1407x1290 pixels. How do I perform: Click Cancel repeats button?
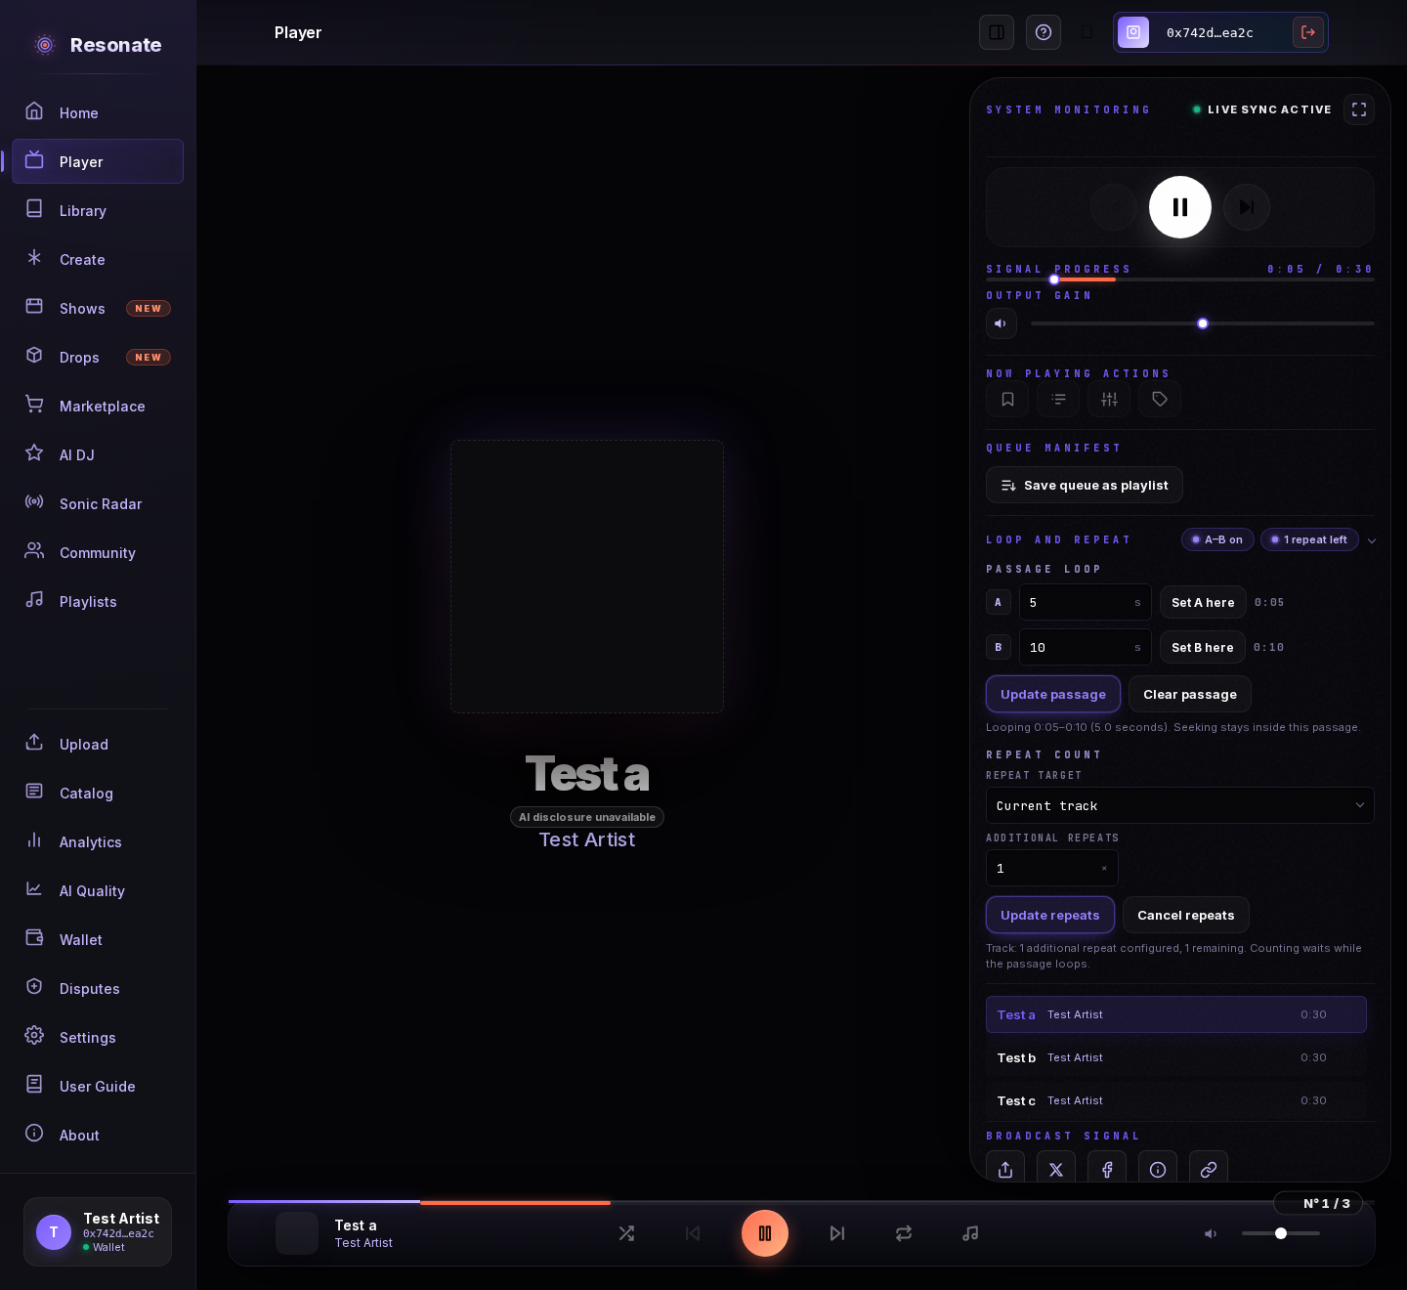(x=1186, y=915)
